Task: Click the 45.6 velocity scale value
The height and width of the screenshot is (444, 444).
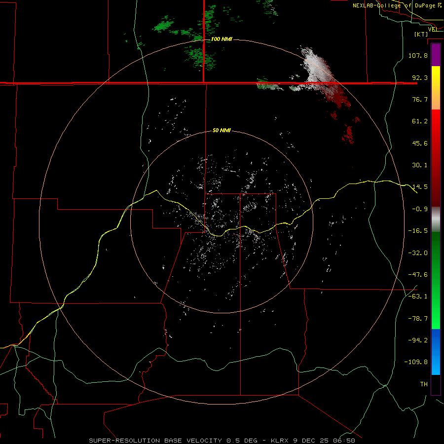Action: (420, 143)
